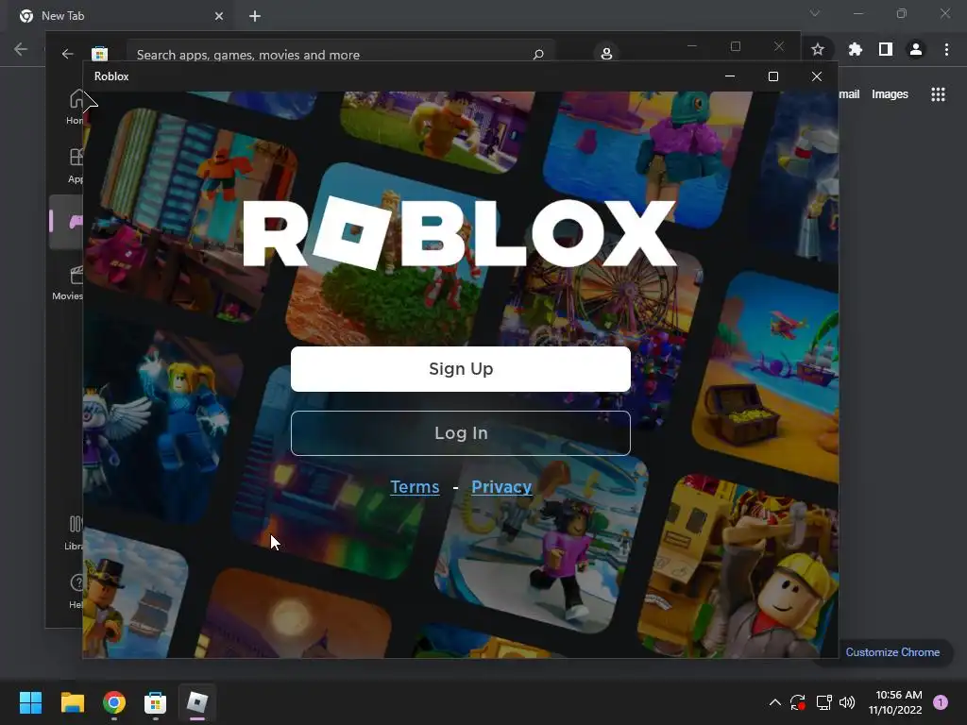The image size is (967, 725).
Task: Switch to the New Tab Chrome tab
Action: click(x=117, y=16)
